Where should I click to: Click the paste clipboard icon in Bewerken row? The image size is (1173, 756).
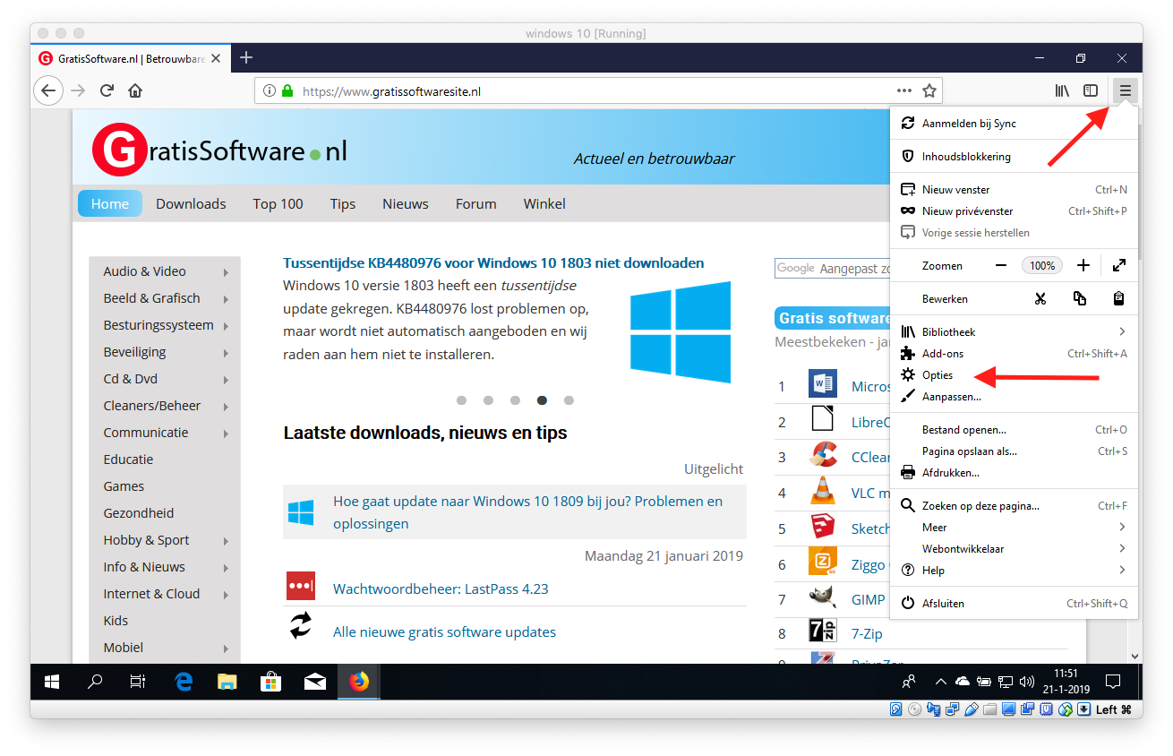click(x=1118, y=298)
